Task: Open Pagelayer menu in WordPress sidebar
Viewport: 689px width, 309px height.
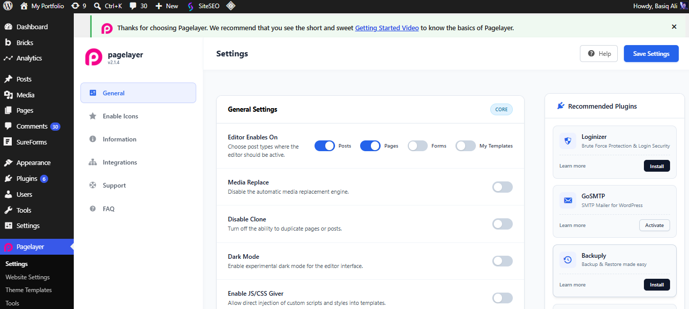Action: 37,246
